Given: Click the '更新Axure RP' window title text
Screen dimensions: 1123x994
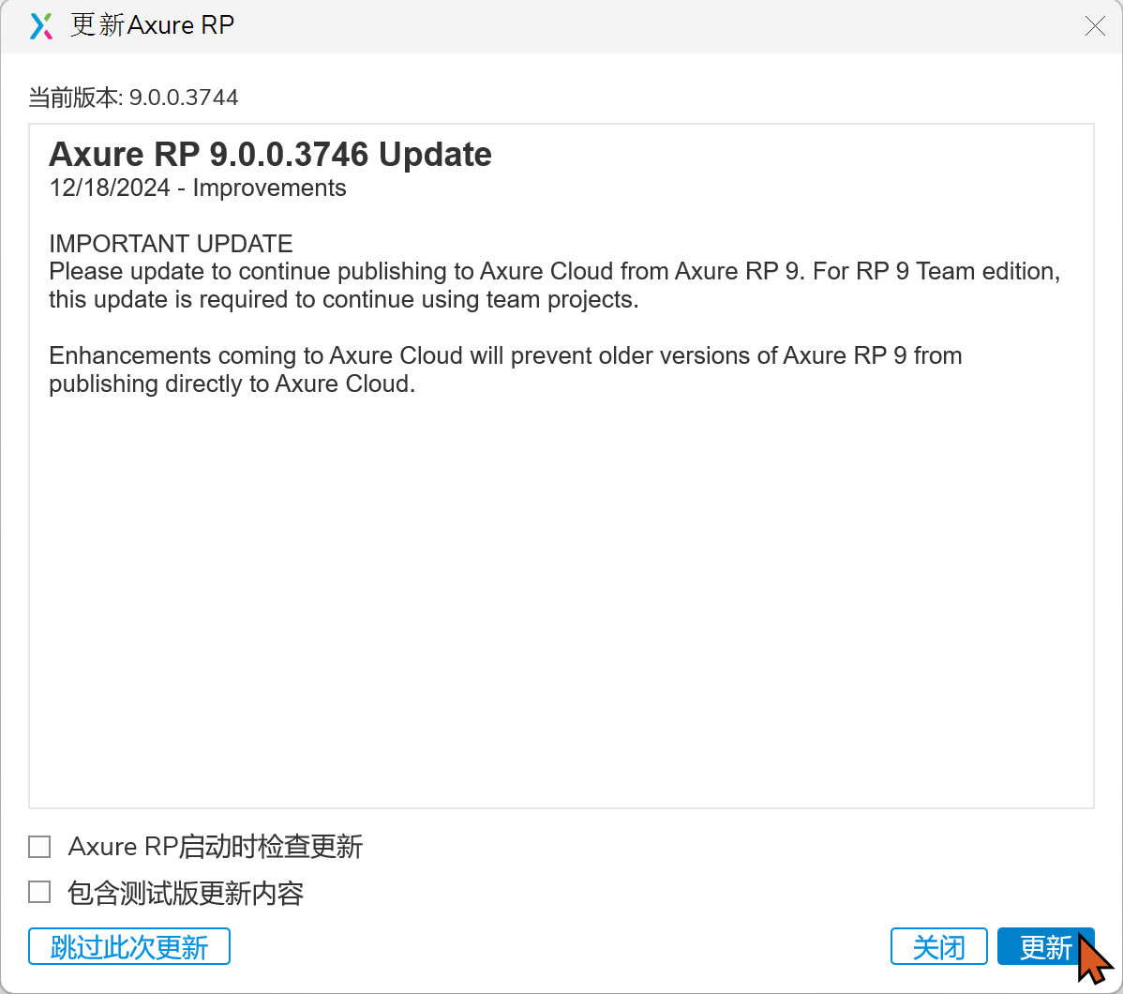Looking at the screenshot, I should (153, 26).
